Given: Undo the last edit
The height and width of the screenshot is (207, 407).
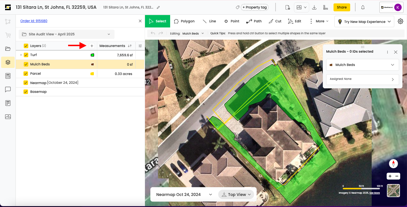Looking at the screenshot, I should [153, 33].
